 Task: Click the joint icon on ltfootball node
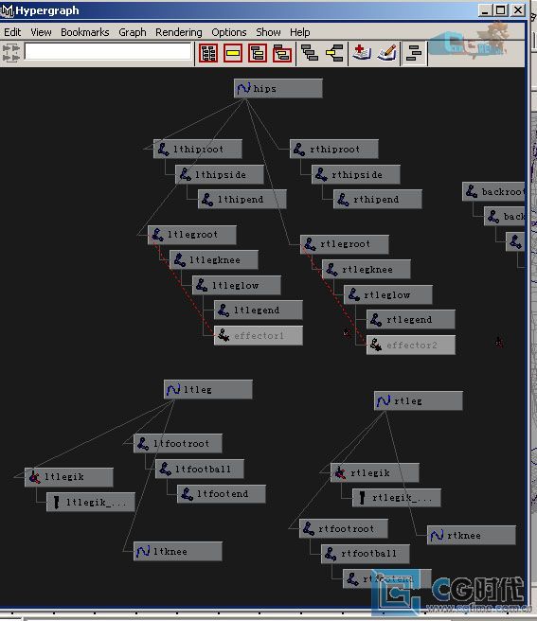coord(165,469)
